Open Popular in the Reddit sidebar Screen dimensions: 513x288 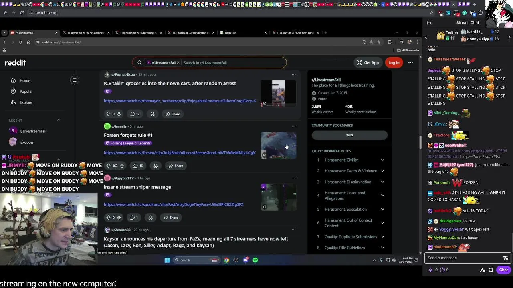coord(26,91)
